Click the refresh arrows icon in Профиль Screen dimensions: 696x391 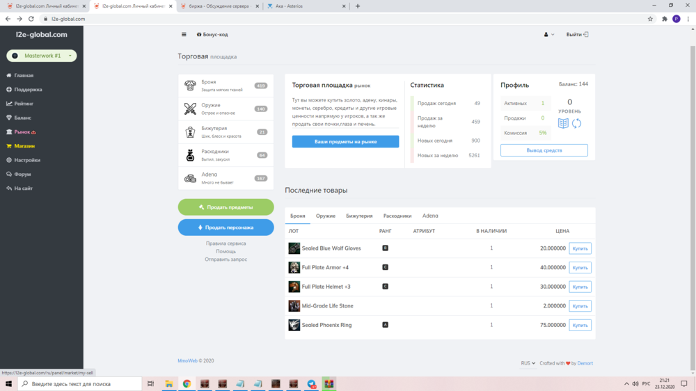point(577,123)
